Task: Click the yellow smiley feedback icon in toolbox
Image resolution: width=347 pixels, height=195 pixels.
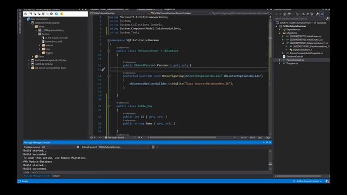Action: coord(61,14)
